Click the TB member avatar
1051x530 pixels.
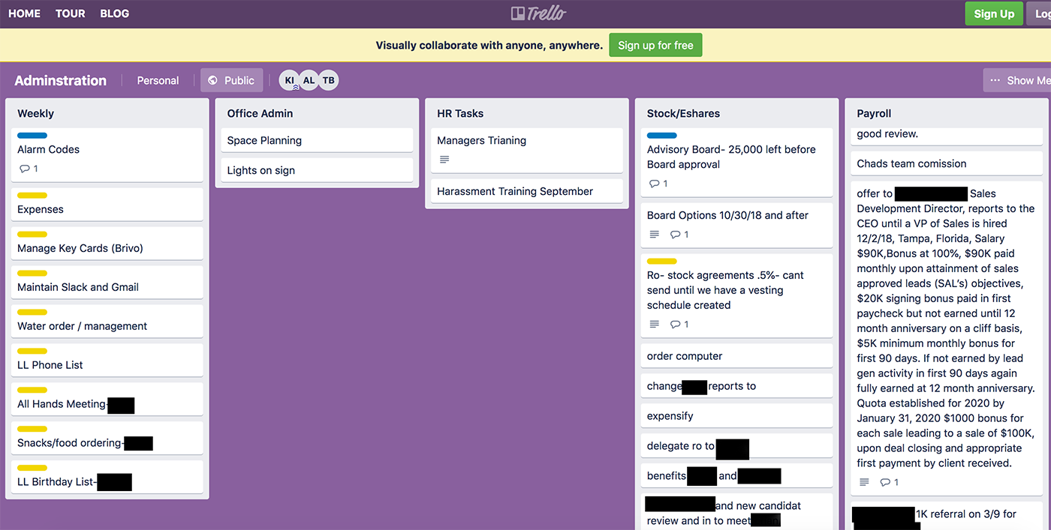pos(328,80)
